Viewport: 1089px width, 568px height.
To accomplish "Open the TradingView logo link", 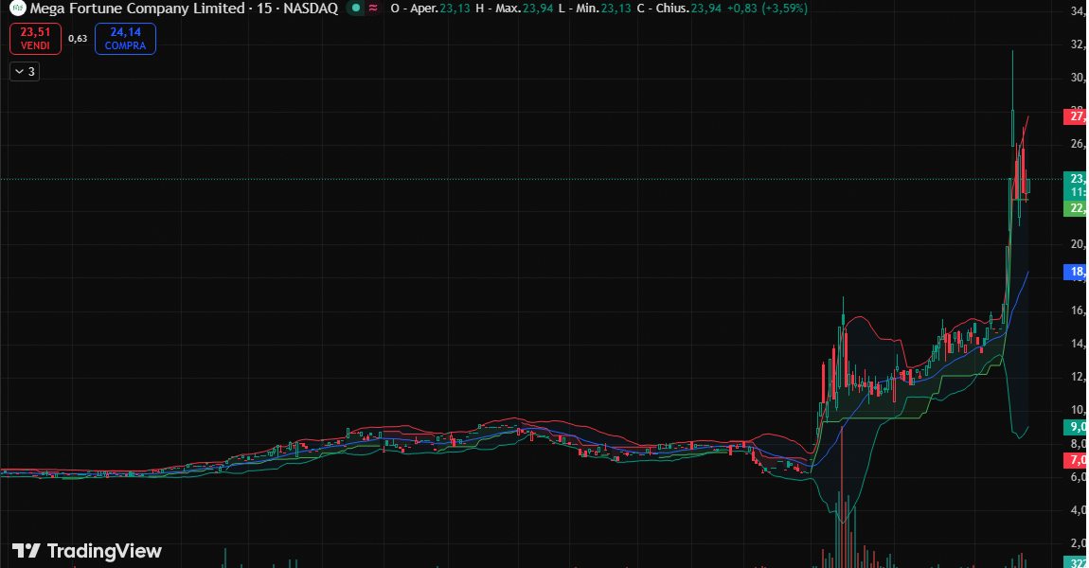I will pos(87,551).
